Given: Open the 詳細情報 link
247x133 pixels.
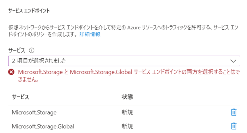Looking at the screenshot, I should click(90, 34).
